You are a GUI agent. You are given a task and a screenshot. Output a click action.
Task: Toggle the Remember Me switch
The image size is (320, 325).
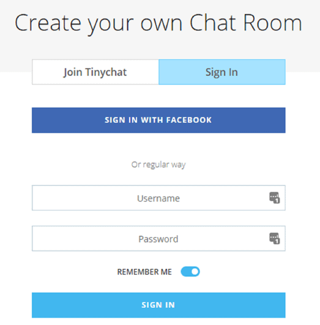pyautogui.click(x=190, y=272)
